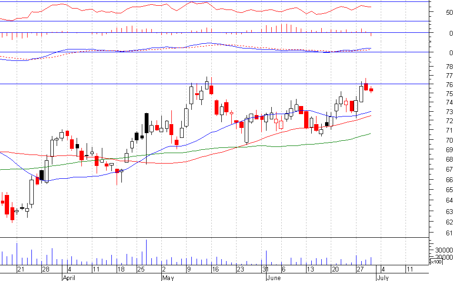The height and width of the screenshot is (281, 455).
Task: Select the April month label
Action: coord(69,278)
